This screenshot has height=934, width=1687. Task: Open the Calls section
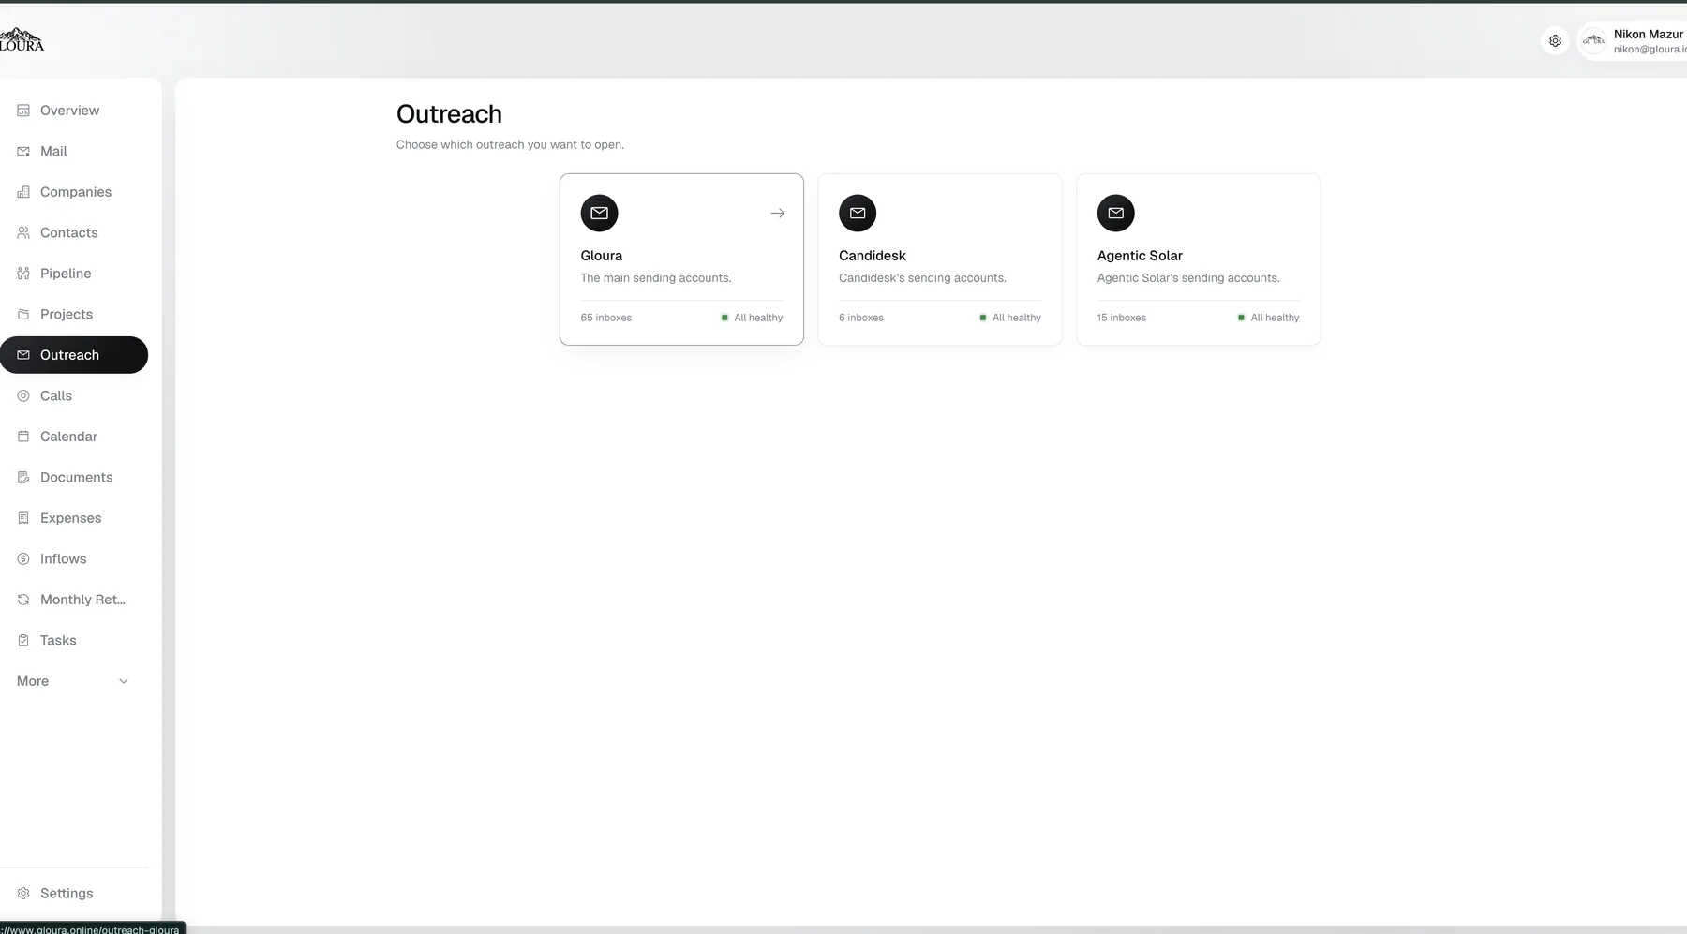[x=74, y=395]
